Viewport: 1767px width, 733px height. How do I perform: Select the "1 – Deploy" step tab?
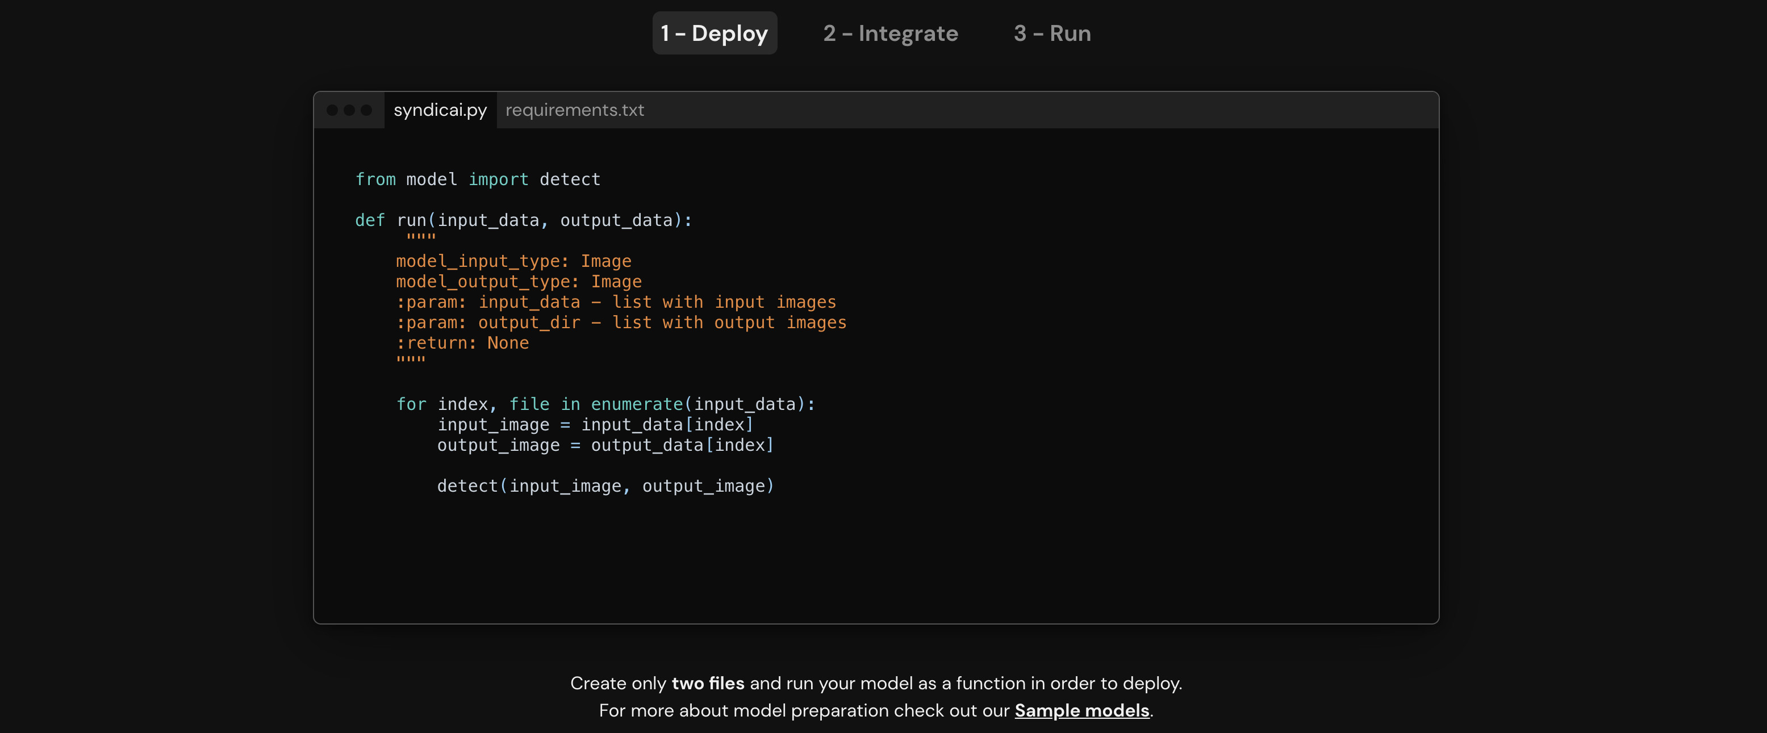point(714,33)
